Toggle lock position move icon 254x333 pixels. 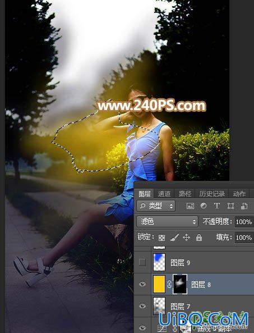(x=186, y=237)
